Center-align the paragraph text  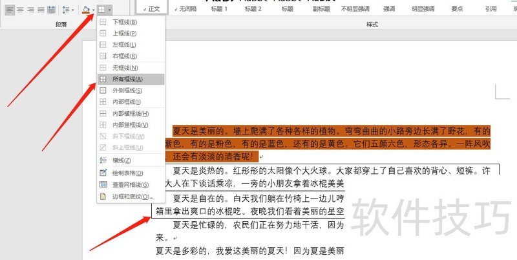coord(20,10)
